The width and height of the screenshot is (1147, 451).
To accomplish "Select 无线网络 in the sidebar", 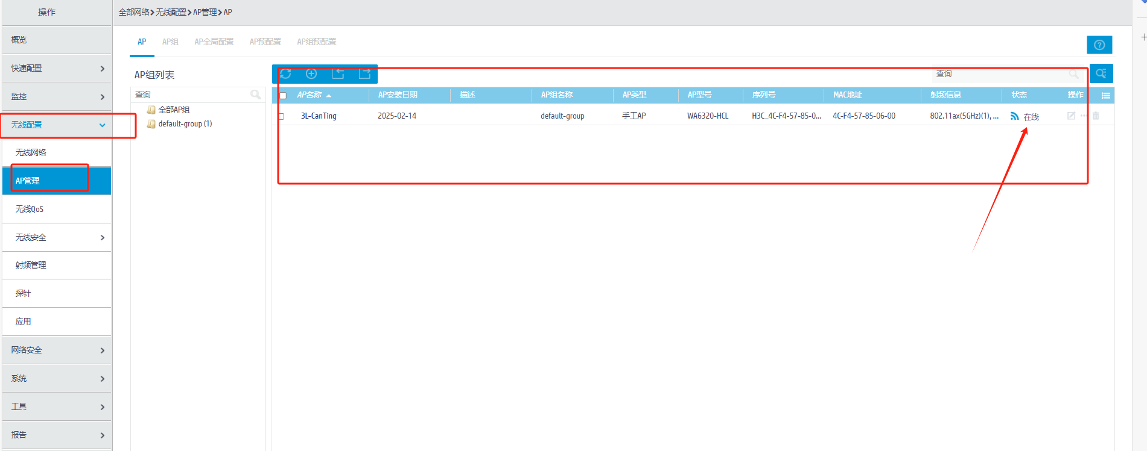I will pyautogui.click(x=57, y=152).
